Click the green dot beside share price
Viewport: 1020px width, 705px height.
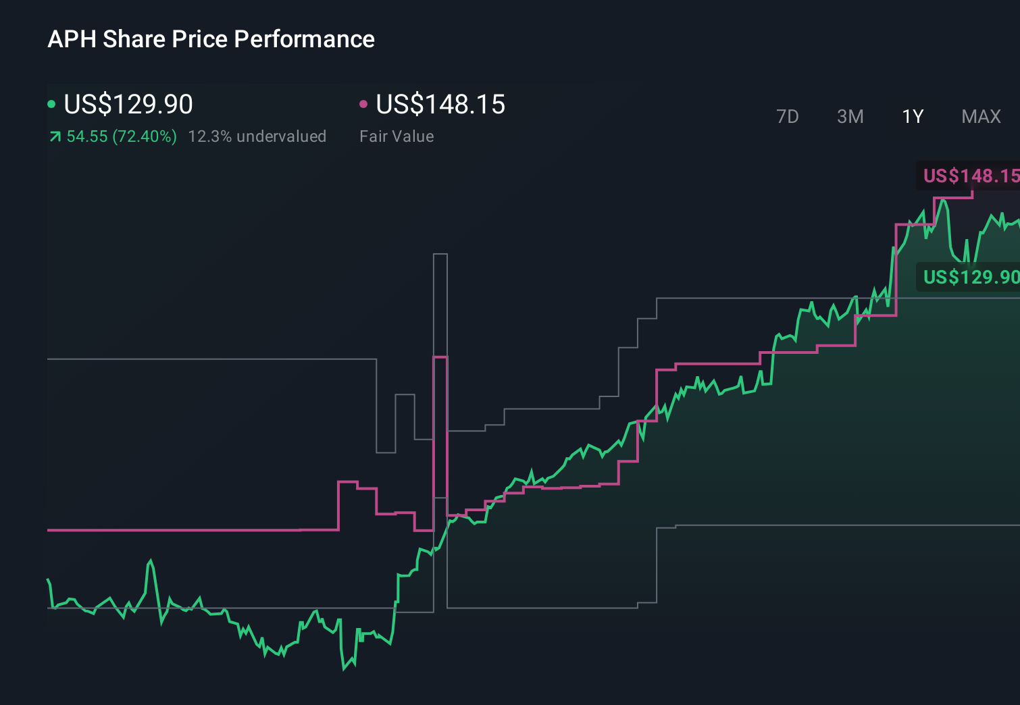[51, 104]
